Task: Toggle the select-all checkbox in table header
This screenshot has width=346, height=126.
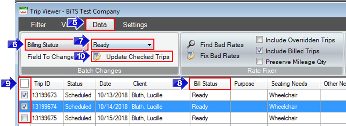Action: [24, 83]
